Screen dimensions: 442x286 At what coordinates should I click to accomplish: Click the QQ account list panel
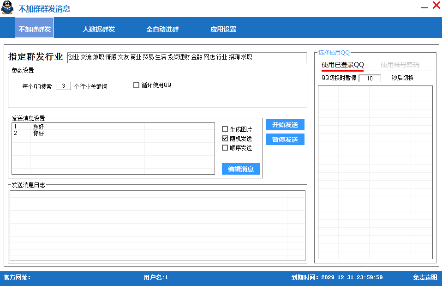tap(375, 172)
